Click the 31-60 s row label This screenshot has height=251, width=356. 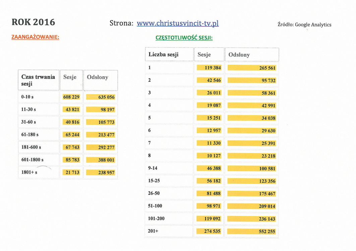click(28, 122)
